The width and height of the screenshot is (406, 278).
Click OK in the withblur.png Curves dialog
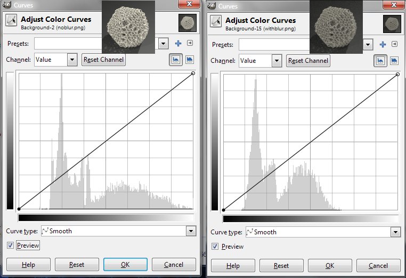coord(330,265)
